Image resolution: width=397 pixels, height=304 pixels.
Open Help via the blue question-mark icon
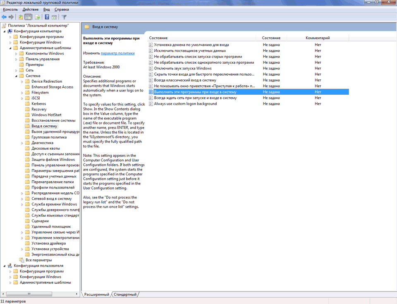click(47, 17)
